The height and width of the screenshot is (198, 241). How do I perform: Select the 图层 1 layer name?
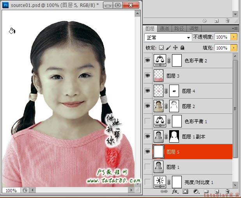point(173,167)
